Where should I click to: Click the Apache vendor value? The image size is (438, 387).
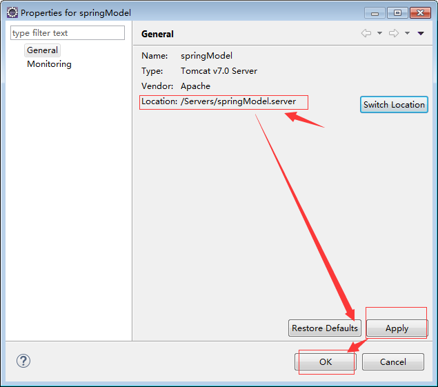coord(195,86)
